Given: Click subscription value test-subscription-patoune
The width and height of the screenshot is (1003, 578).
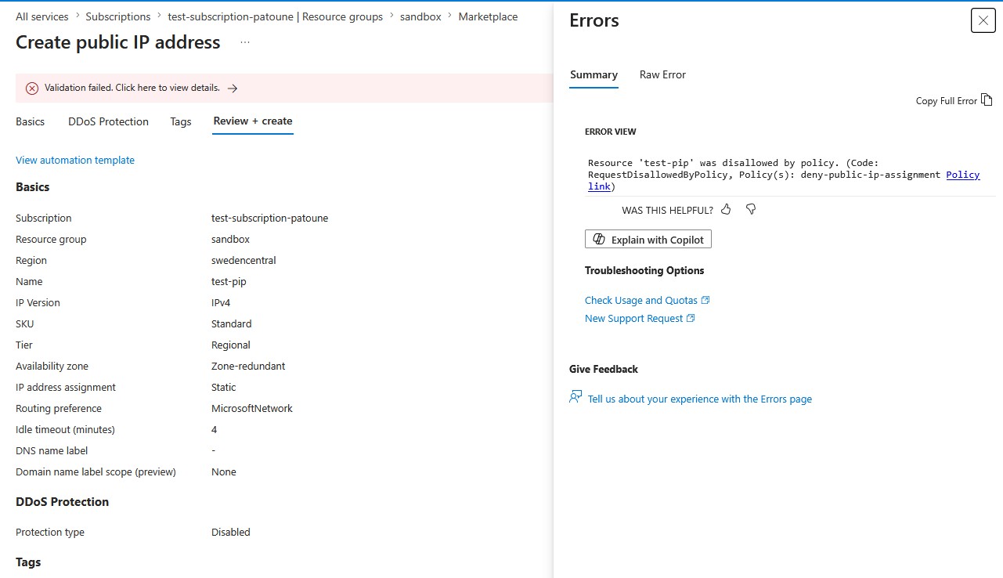Looking at the screenshot, I should [269, 218].
